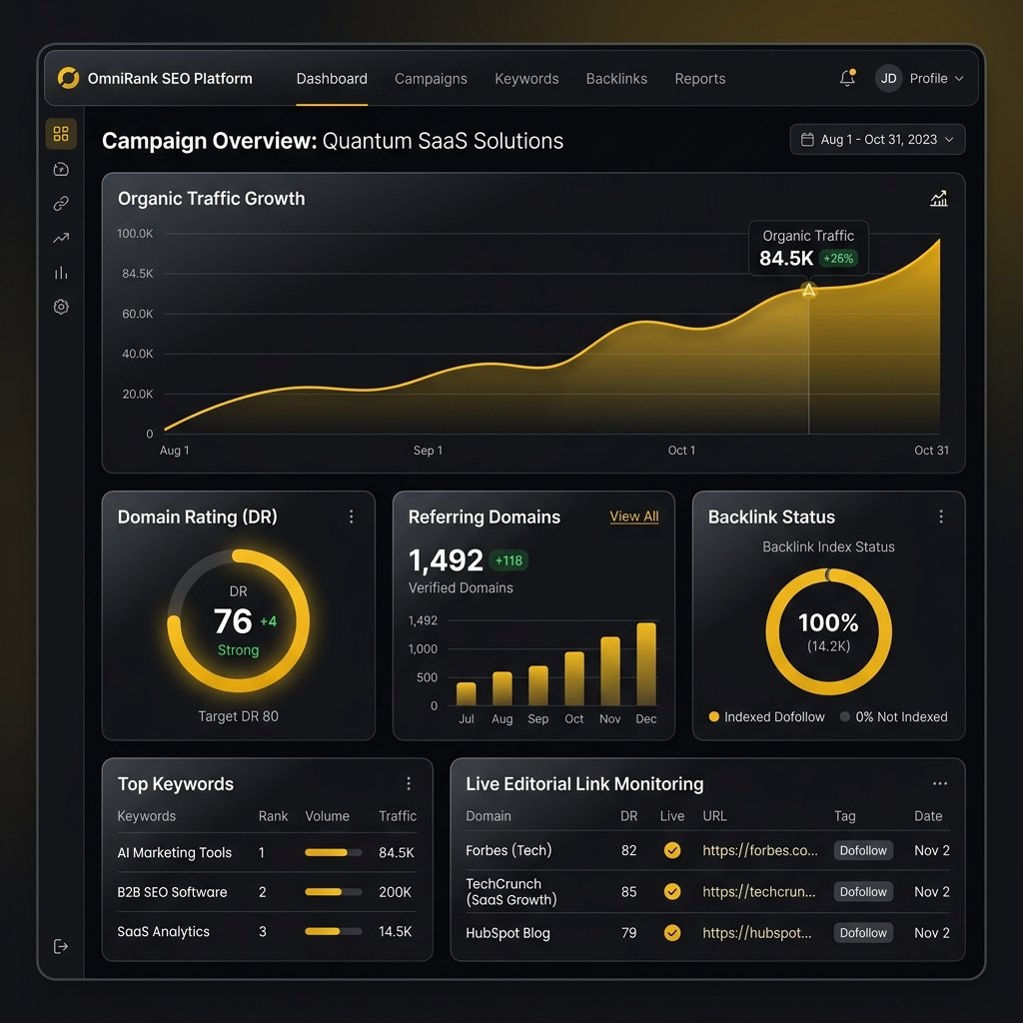Open the Profile dropdown
This screenshot has height=1023, width=1023.
click(936, 78)
